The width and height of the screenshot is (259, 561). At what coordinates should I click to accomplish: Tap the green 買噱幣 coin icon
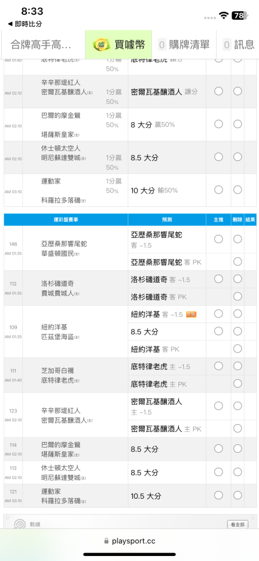tap(102, 45)
